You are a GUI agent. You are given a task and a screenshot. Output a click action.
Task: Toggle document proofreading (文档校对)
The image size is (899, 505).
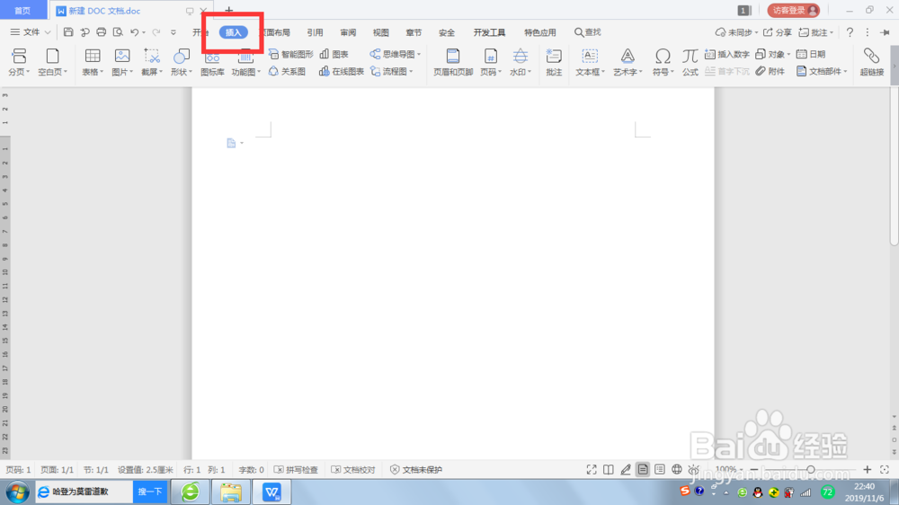coord(353,469)
